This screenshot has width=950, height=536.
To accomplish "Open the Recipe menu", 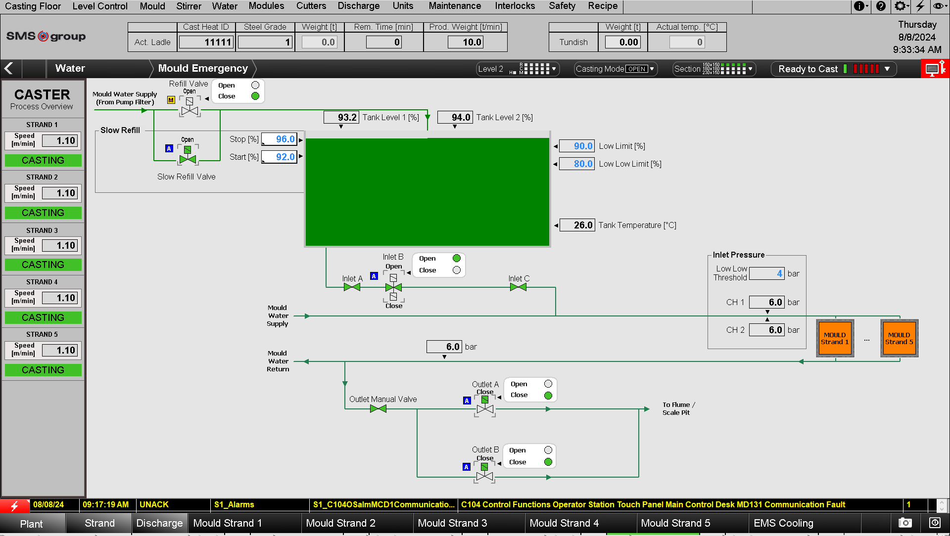I will (x=603, y=6).
